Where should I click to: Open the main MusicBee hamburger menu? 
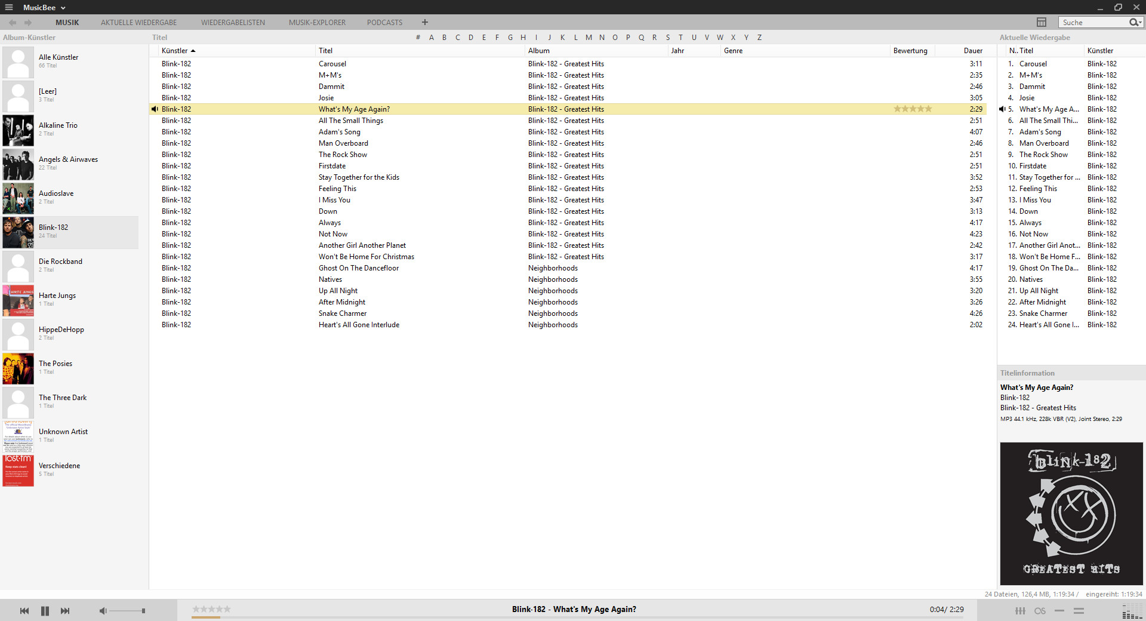tap(10, 7)
